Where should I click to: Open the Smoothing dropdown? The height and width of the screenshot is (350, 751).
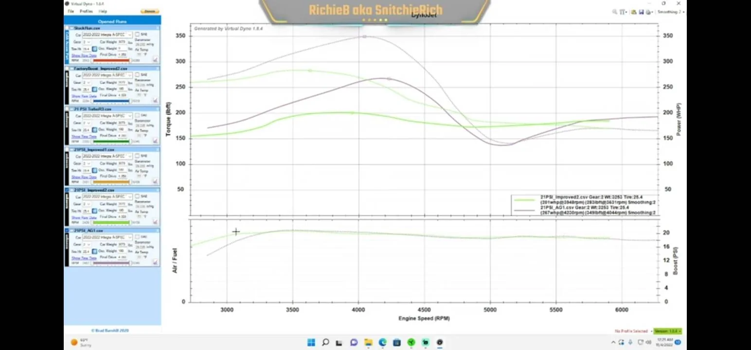[x=671, y=12]
